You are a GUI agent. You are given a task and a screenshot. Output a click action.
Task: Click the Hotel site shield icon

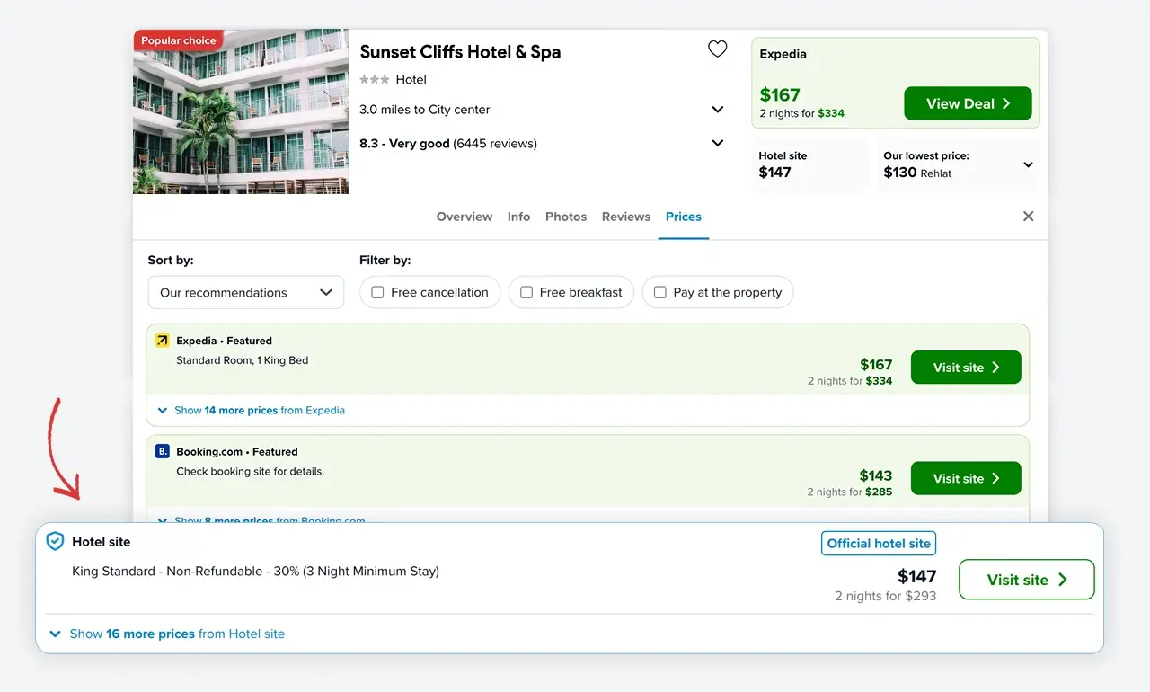point(55,542)
